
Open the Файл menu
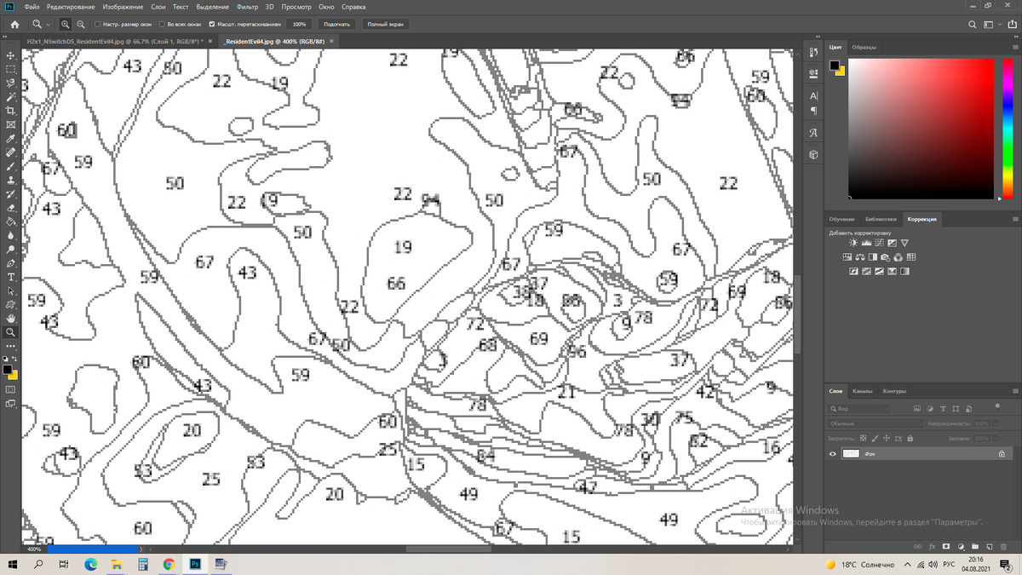point(32,6)
